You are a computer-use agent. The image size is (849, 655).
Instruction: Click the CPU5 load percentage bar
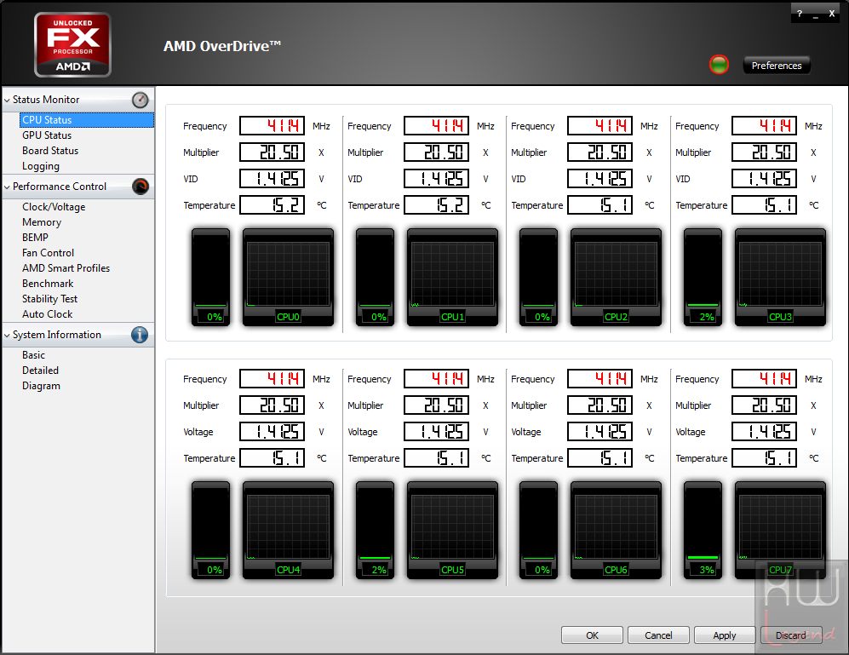click(376, 530)
